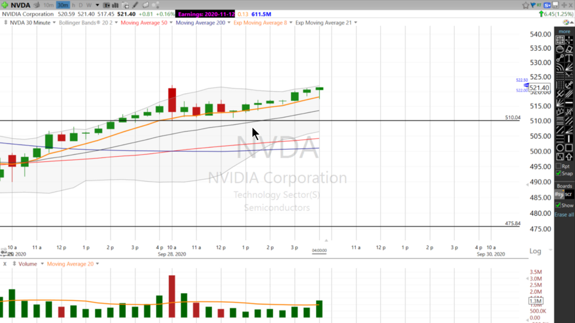
Task: Select the #sy board button
Action: coord(559,194)
